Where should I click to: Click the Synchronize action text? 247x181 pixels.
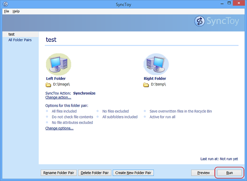click(84, 93)
